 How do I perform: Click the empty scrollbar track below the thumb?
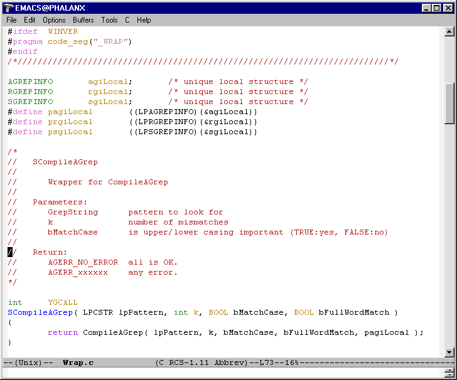pos(449,238)
